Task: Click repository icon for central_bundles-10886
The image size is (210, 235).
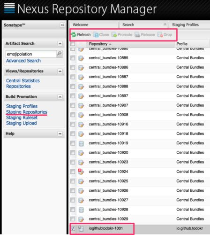Action: click(81, 68)
